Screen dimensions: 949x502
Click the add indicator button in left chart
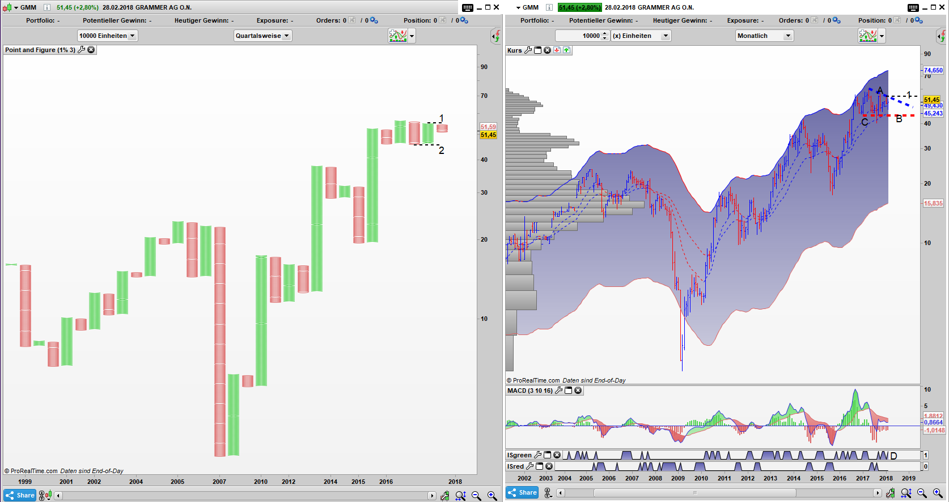click(x=398, y=36)
